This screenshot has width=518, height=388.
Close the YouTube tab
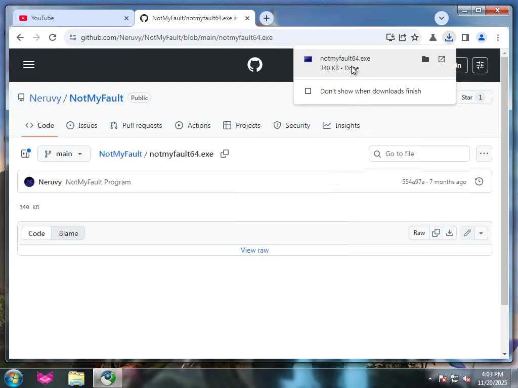tap(126, 18)
